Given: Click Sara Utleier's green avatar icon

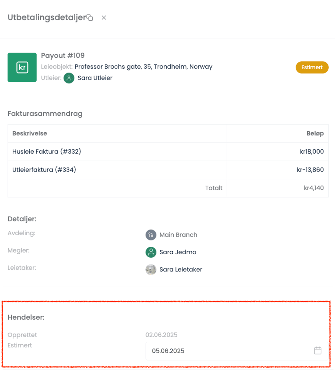Looking at the screenshot, I should click(69, 78).
